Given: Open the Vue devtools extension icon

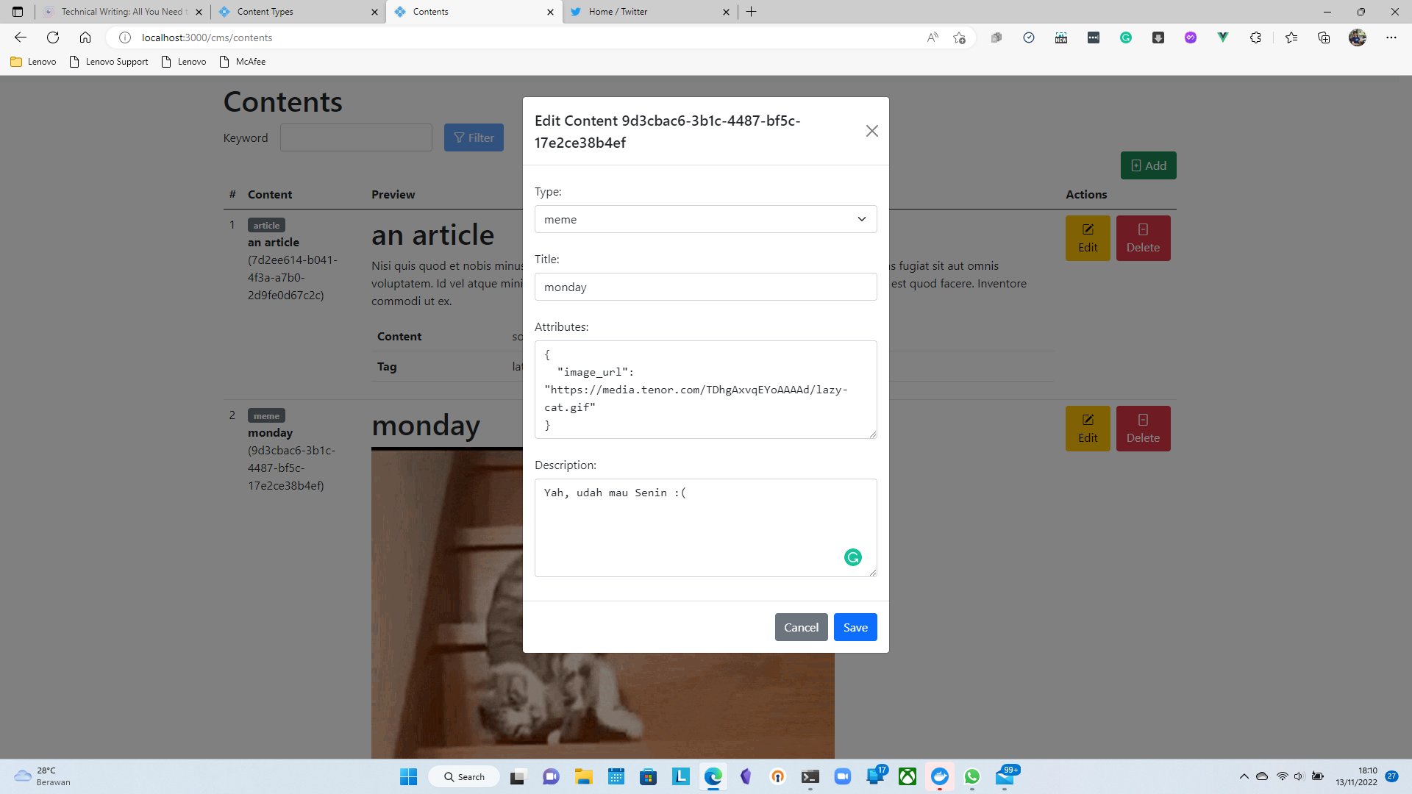Looking at the screenshot, I should (1222, 37).
